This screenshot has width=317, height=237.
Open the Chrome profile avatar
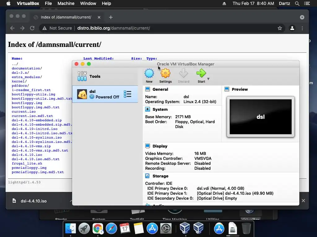[x=292, y=28]
